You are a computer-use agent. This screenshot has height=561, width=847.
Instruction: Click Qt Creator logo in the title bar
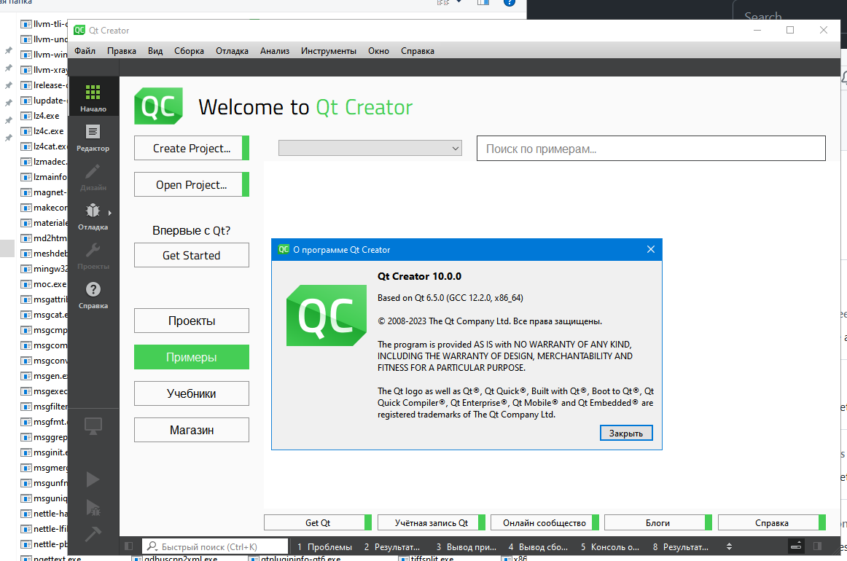click(x=79, y=31)
